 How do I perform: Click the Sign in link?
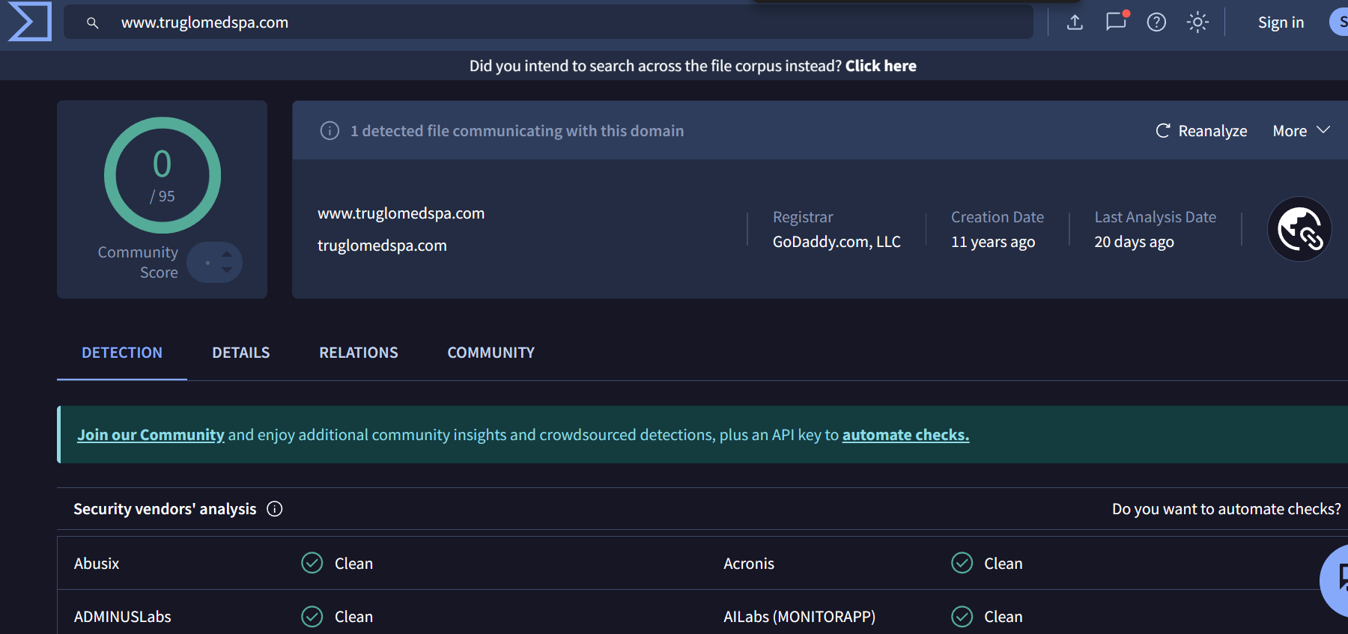tap(1281, 22)
